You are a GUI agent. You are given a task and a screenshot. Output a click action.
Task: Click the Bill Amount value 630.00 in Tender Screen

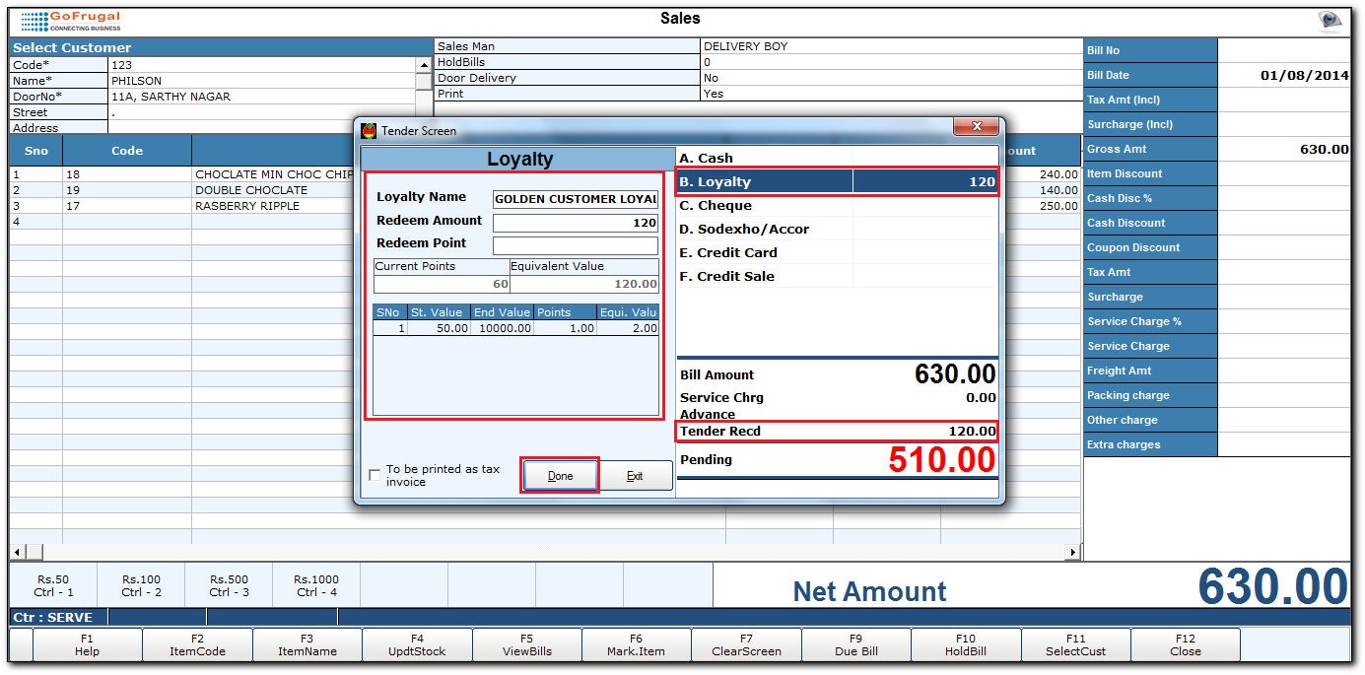coord(955,374)
